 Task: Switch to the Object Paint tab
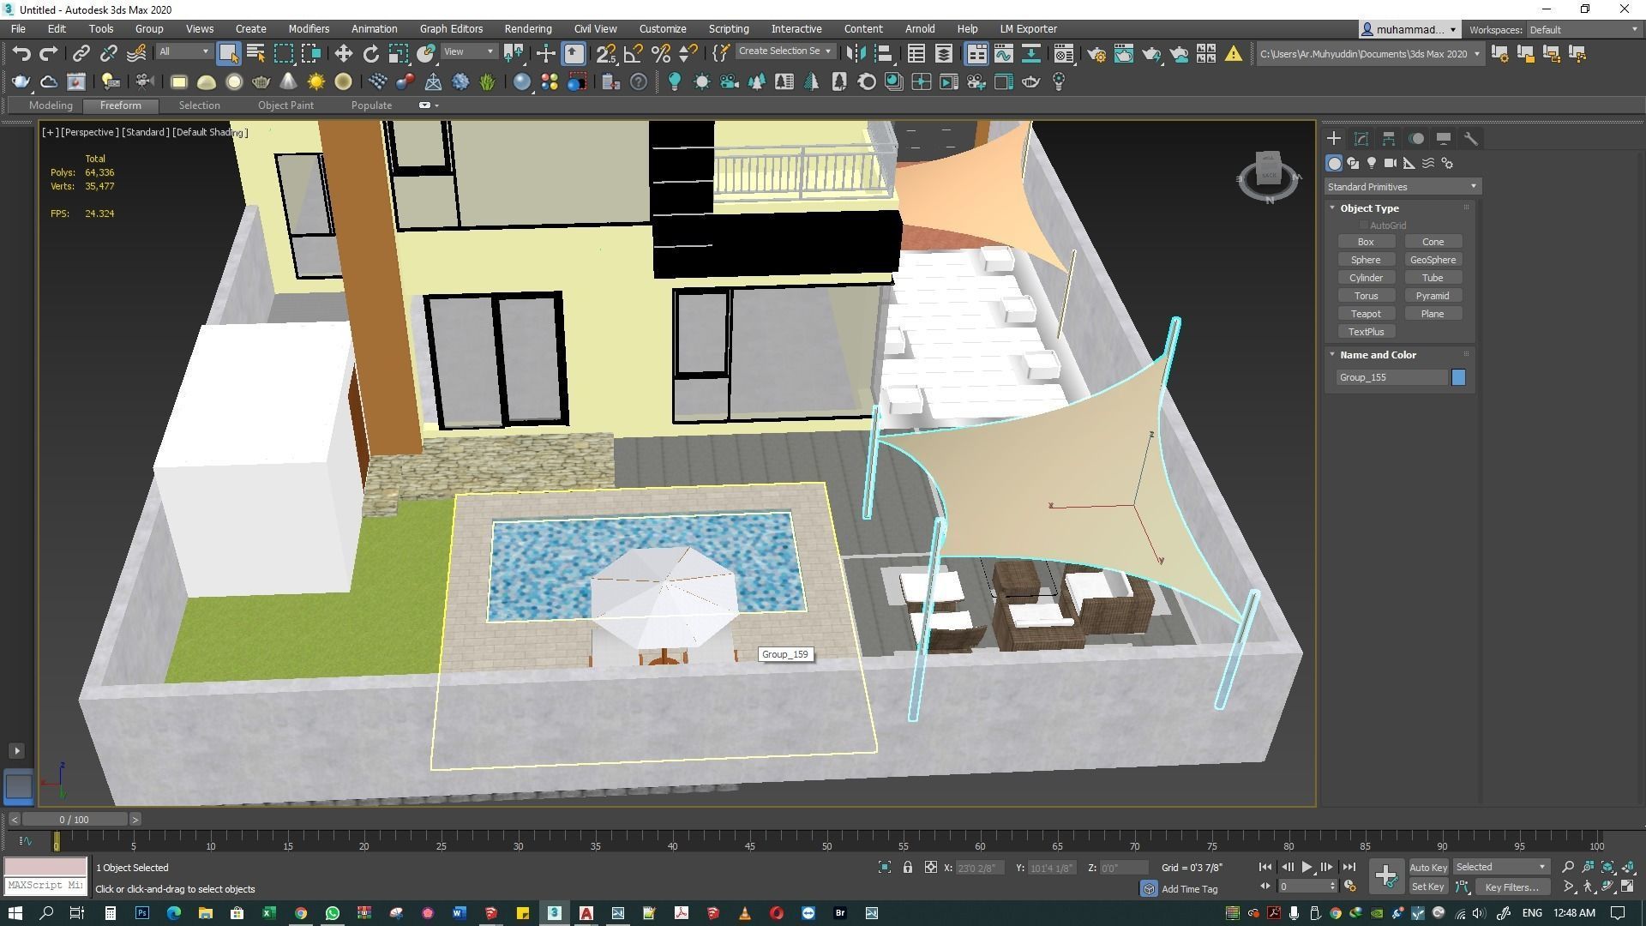click(285, 105)
